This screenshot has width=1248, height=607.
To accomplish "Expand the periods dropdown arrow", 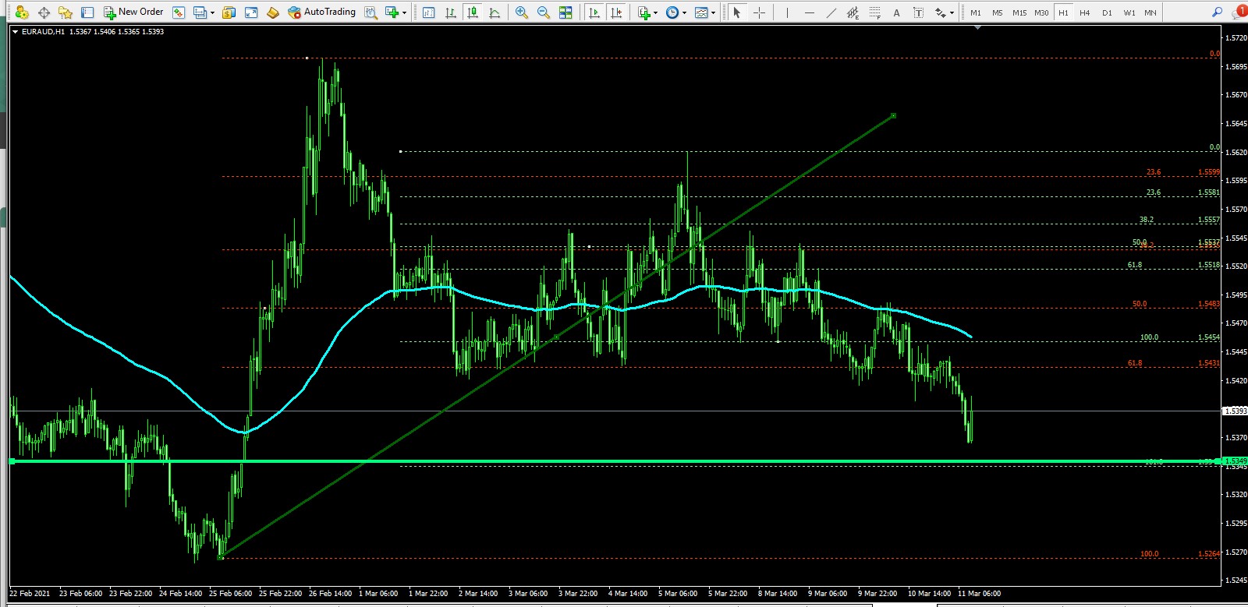I will [x=684, y=12].
